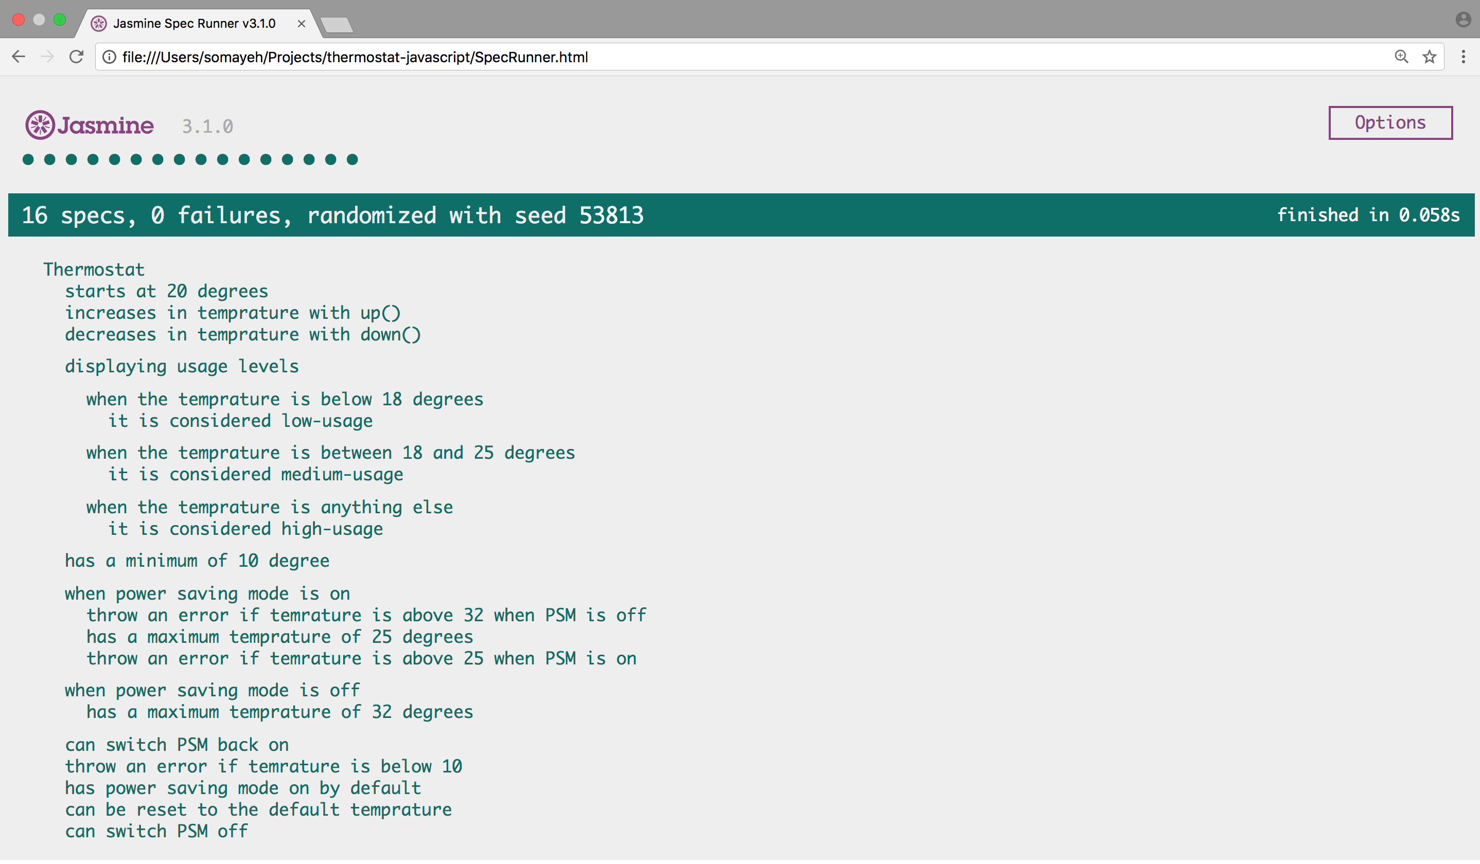1480x864 pixels.
Task: Reload the SpecRunner page
Action: point(76,57)
